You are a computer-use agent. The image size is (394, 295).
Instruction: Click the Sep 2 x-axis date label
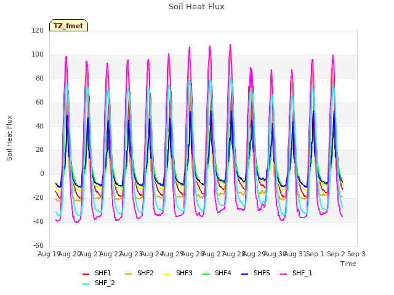[336, 254]
